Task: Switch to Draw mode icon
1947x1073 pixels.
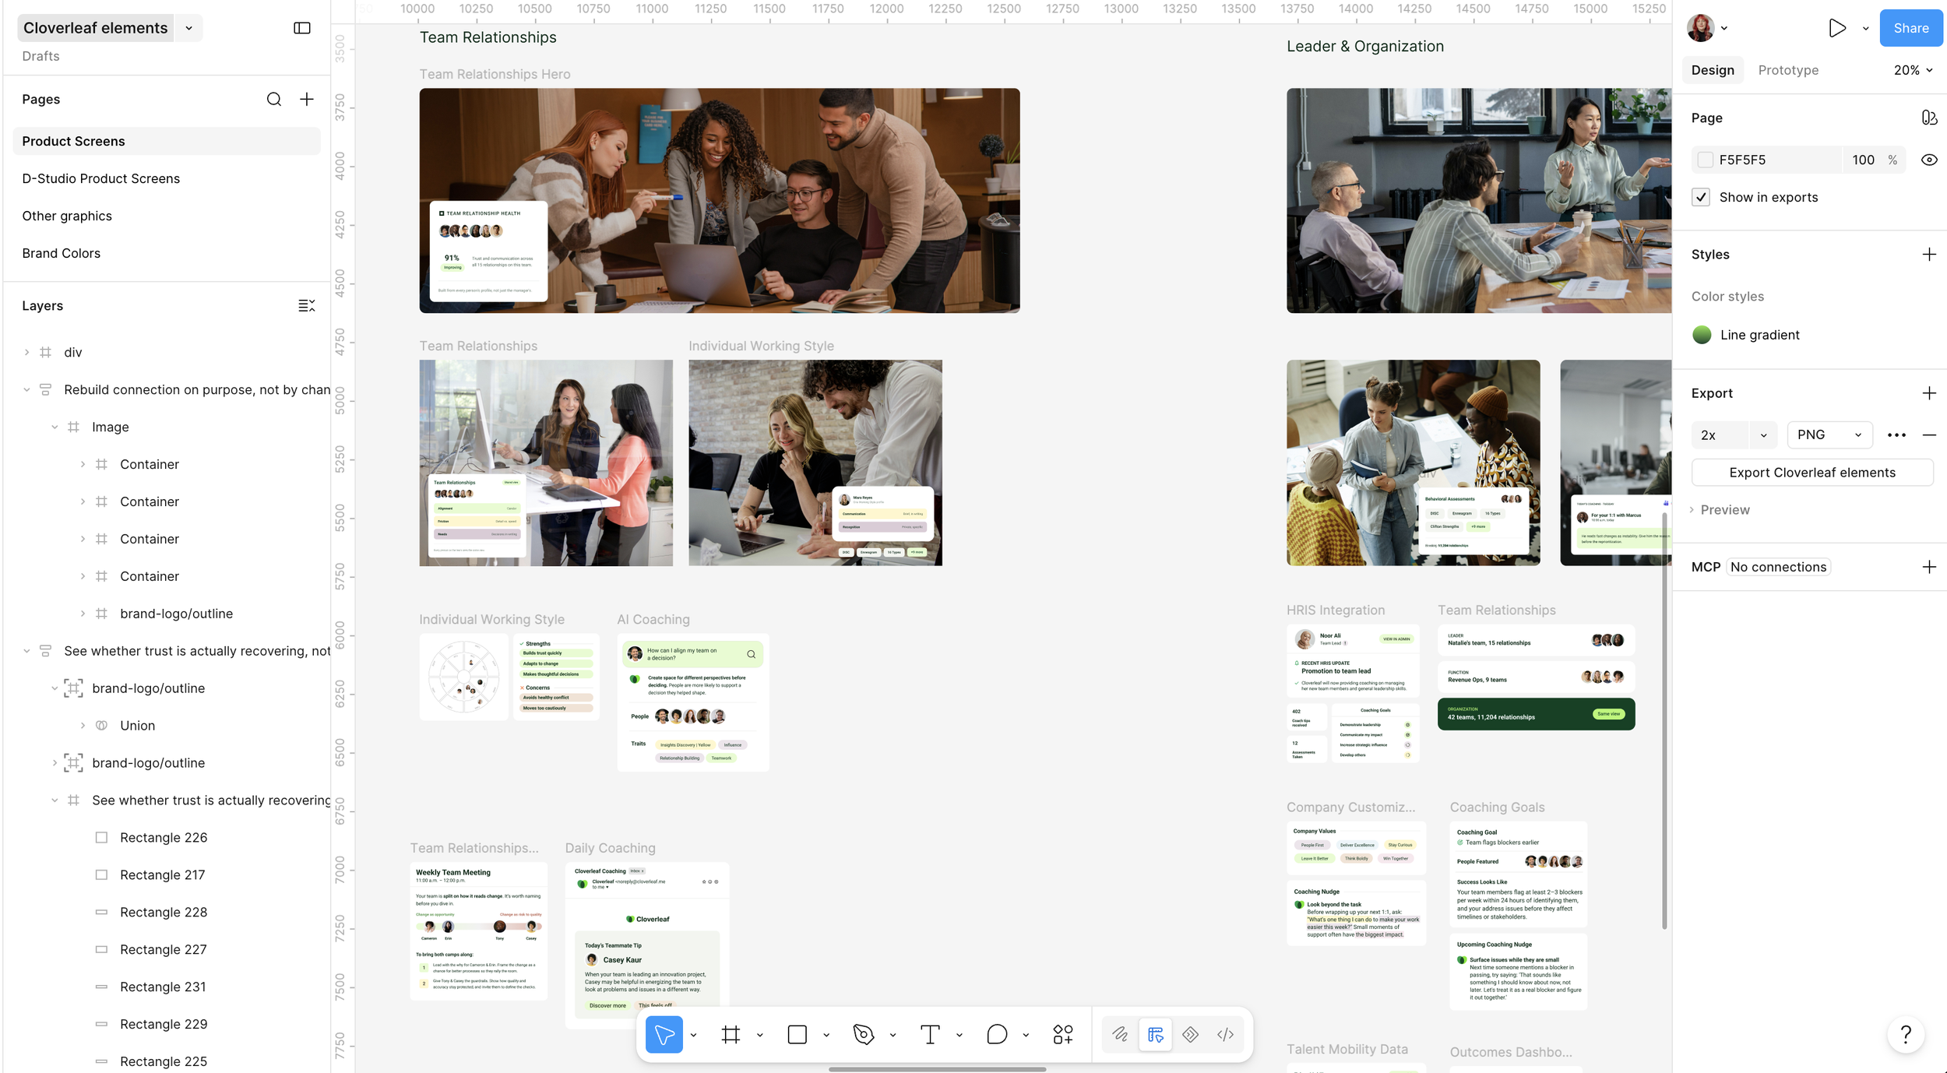Action: point(1120,1034)
